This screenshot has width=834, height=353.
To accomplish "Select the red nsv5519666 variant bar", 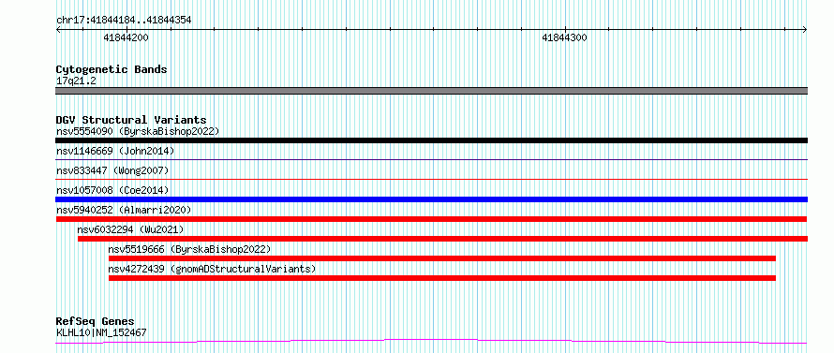I will pyautogui.click(x=442, y=258).
